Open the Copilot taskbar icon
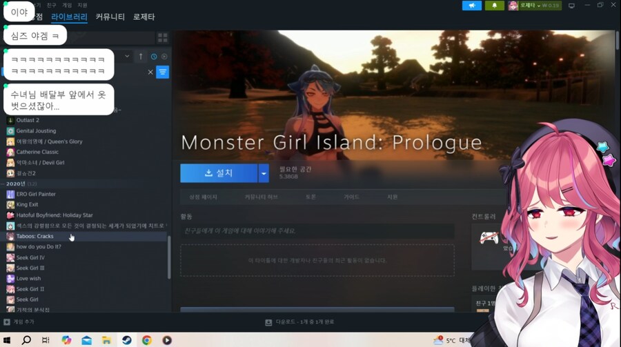The image size is (621, 347). tap(66, 340)
